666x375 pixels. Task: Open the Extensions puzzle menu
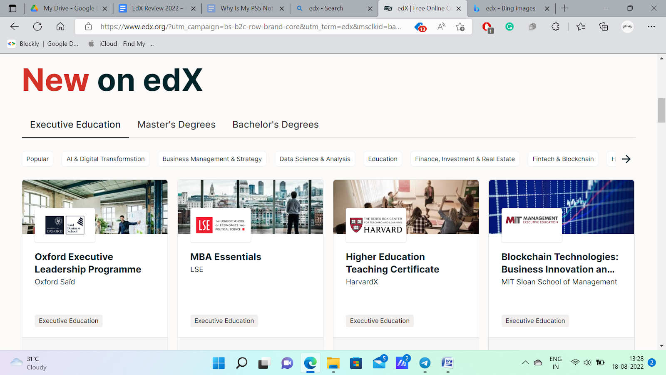[555, 27]
